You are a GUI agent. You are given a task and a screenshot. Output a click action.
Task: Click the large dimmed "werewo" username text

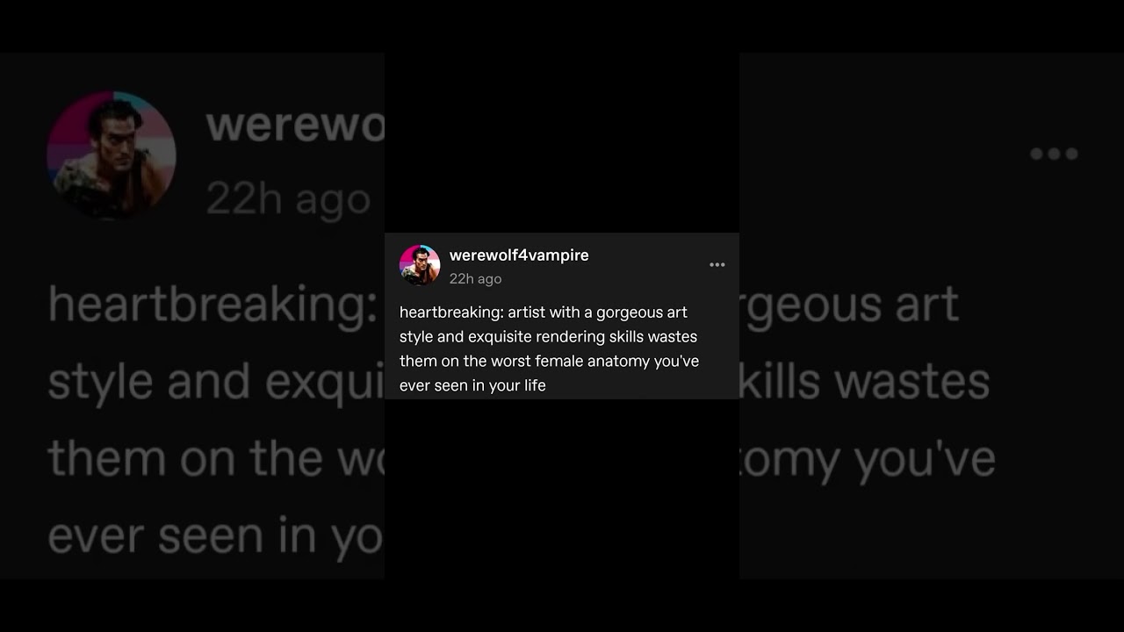pos(296,126)
